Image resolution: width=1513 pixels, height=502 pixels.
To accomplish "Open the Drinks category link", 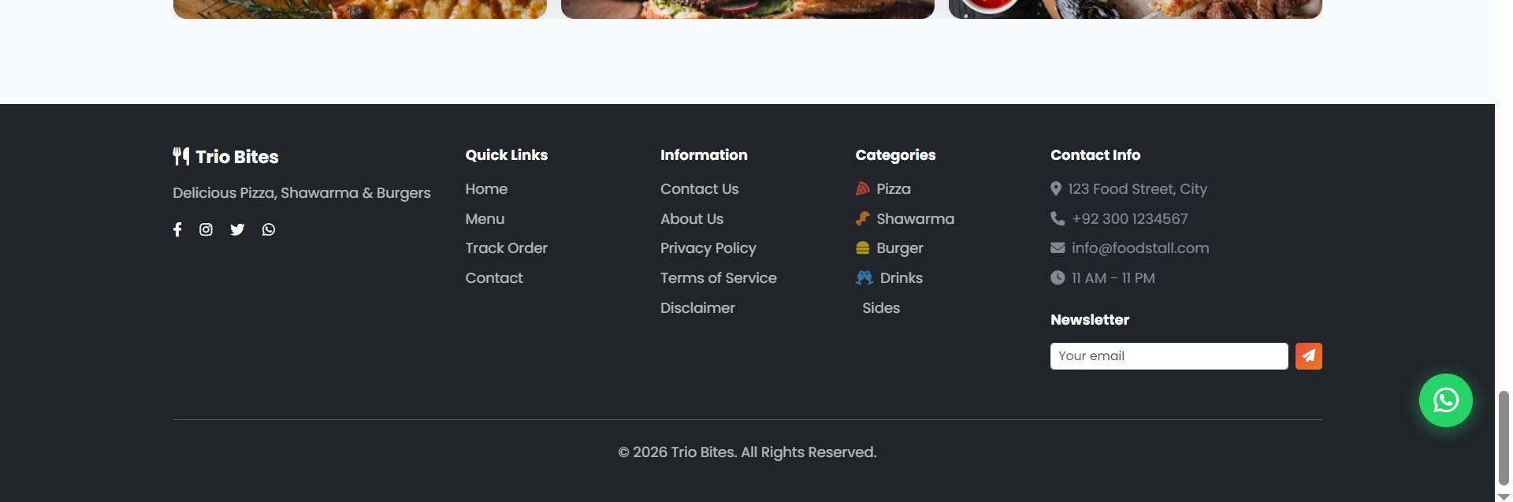I will (901, 278).
